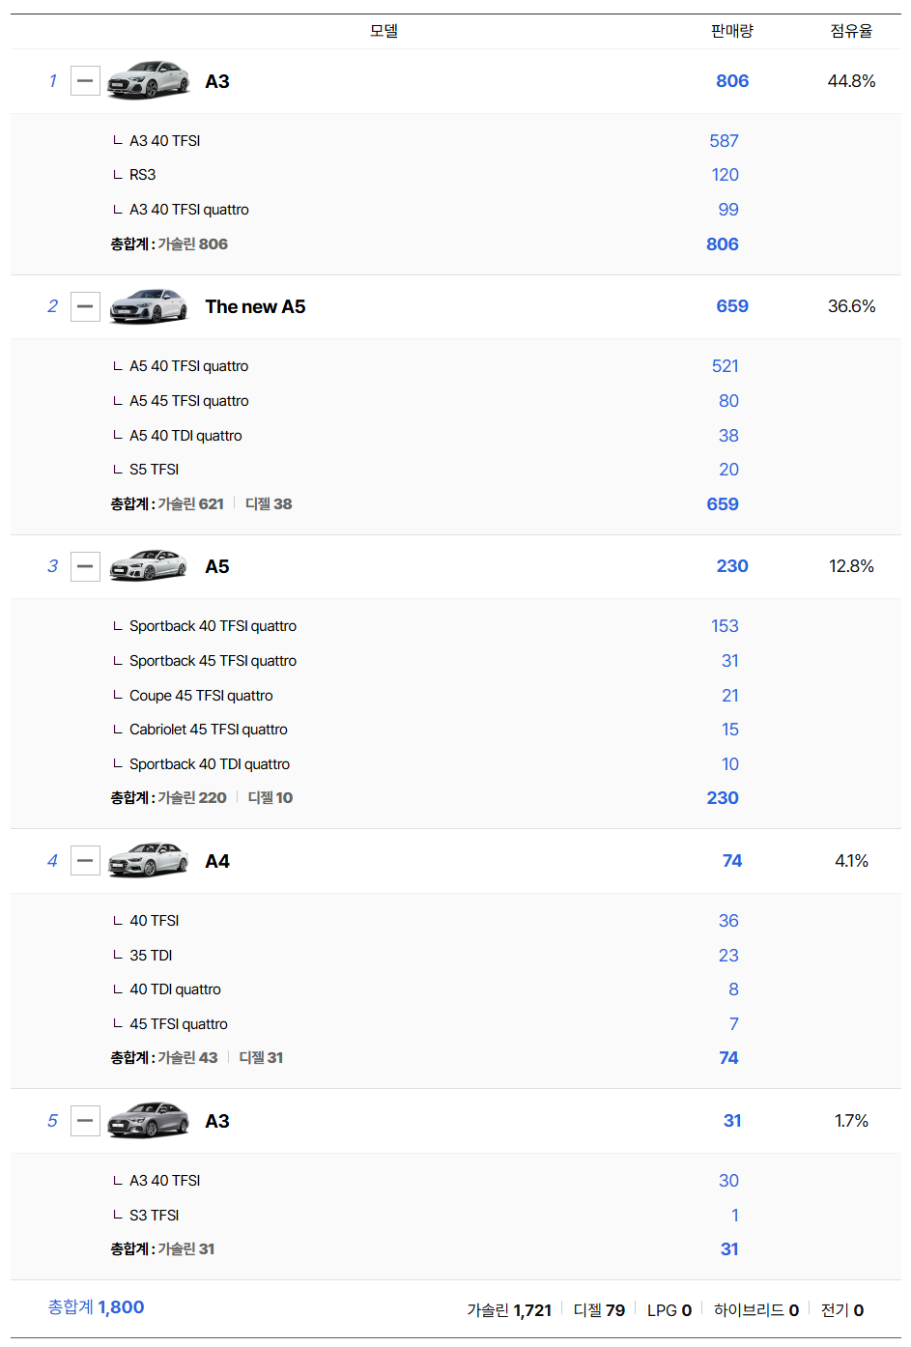Collapse the A4 trim breakdown
This screenshot has width=911, height=1347.
(x=85, y=861)
